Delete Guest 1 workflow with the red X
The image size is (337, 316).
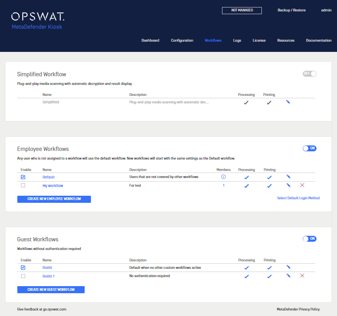pos(302,276)
